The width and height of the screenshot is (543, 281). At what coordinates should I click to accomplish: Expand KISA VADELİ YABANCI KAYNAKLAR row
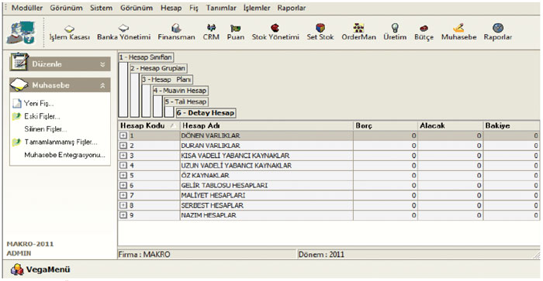123,156
